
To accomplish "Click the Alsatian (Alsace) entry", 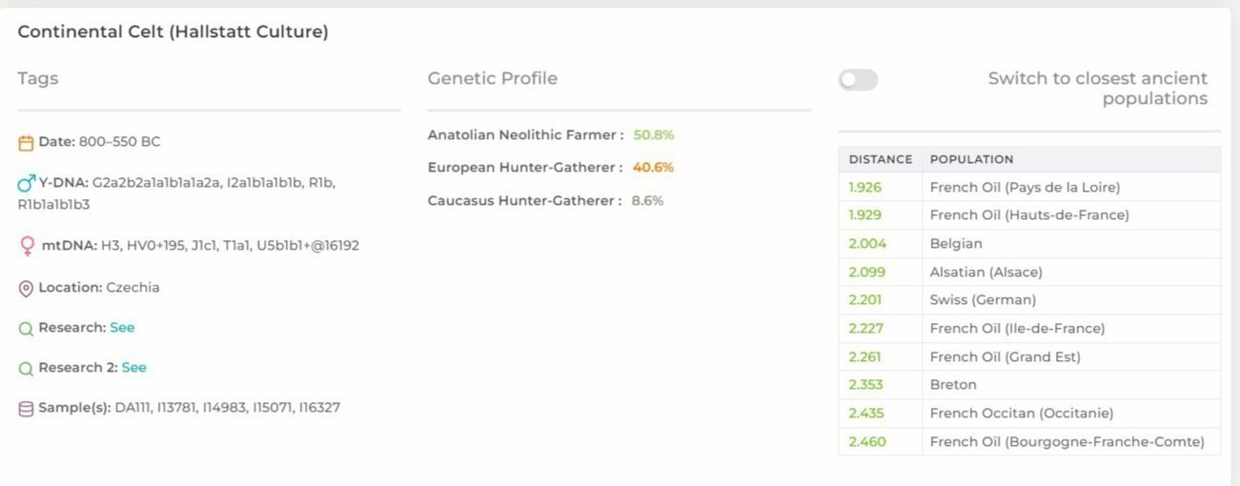I will click(x=986, y=273).
